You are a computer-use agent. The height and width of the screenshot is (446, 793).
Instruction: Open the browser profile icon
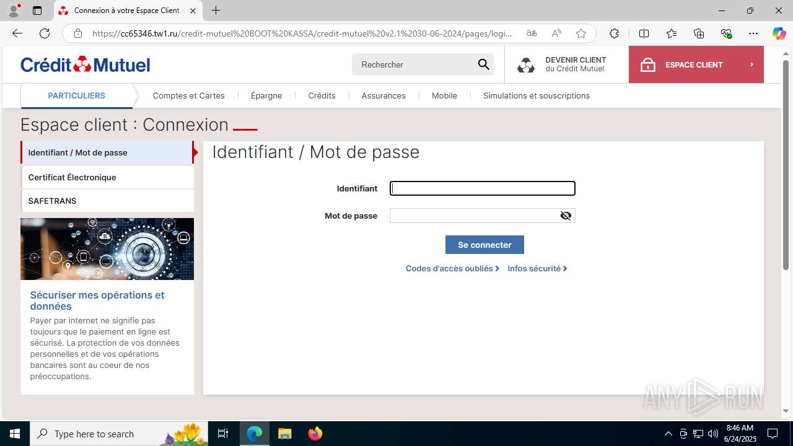pos(14,11)
